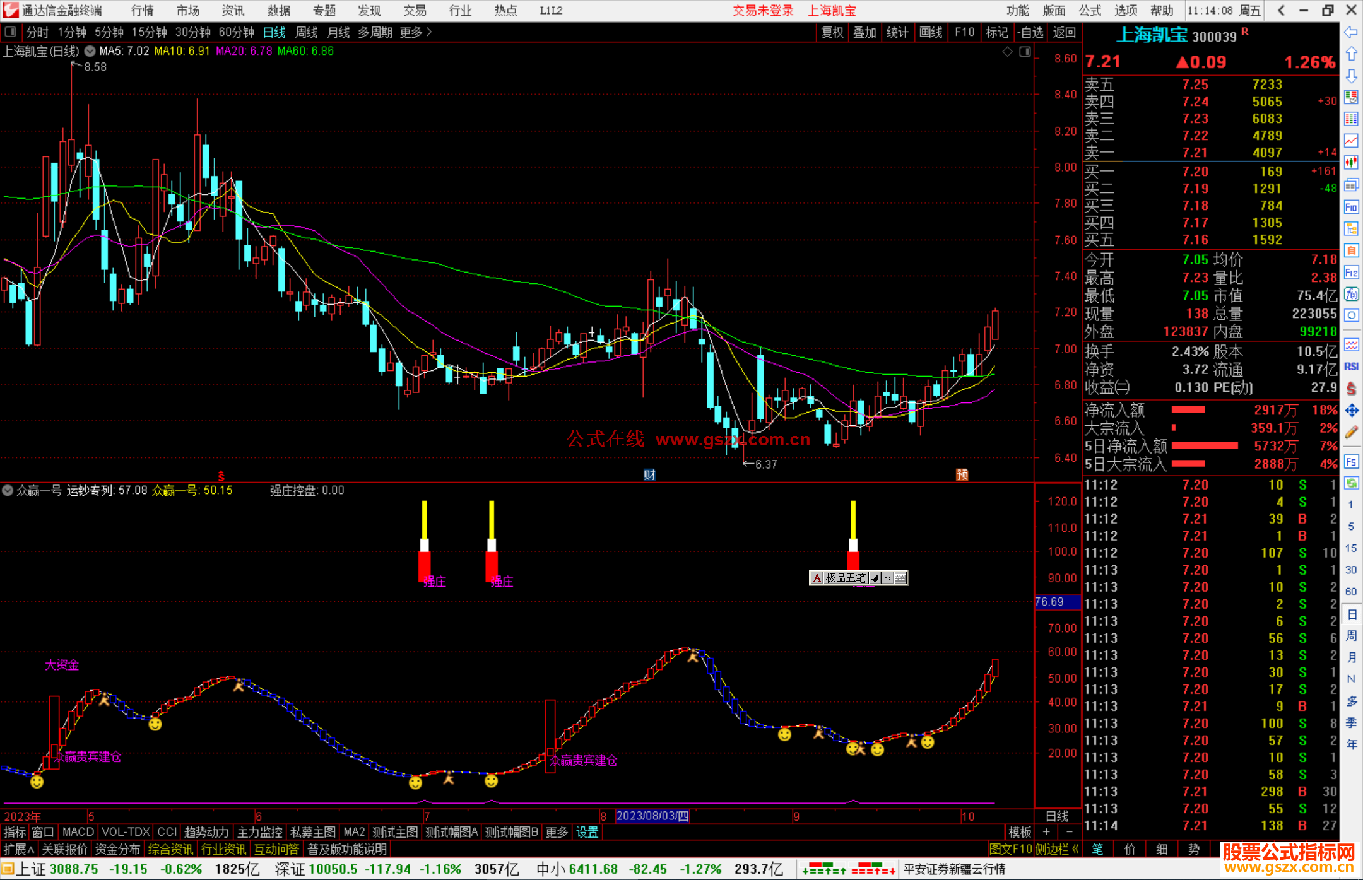Open the trend line chart sidebar icon
The width and height of the screenshot is (1363, 880).
[1351, 140]
